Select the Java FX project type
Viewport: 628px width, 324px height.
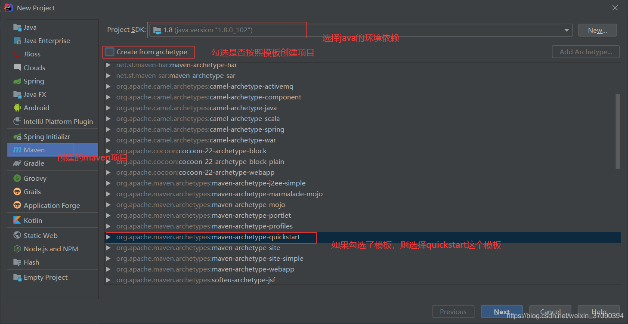(x=34, y=94)
